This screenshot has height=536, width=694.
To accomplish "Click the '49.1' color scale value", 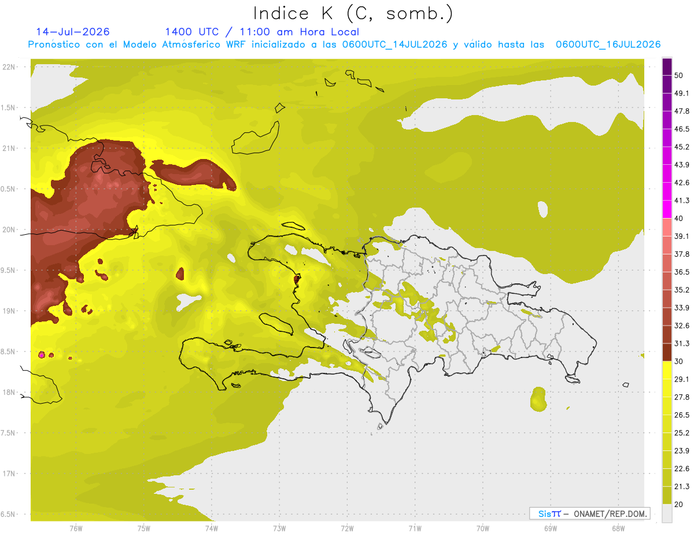I will [682, 93].
